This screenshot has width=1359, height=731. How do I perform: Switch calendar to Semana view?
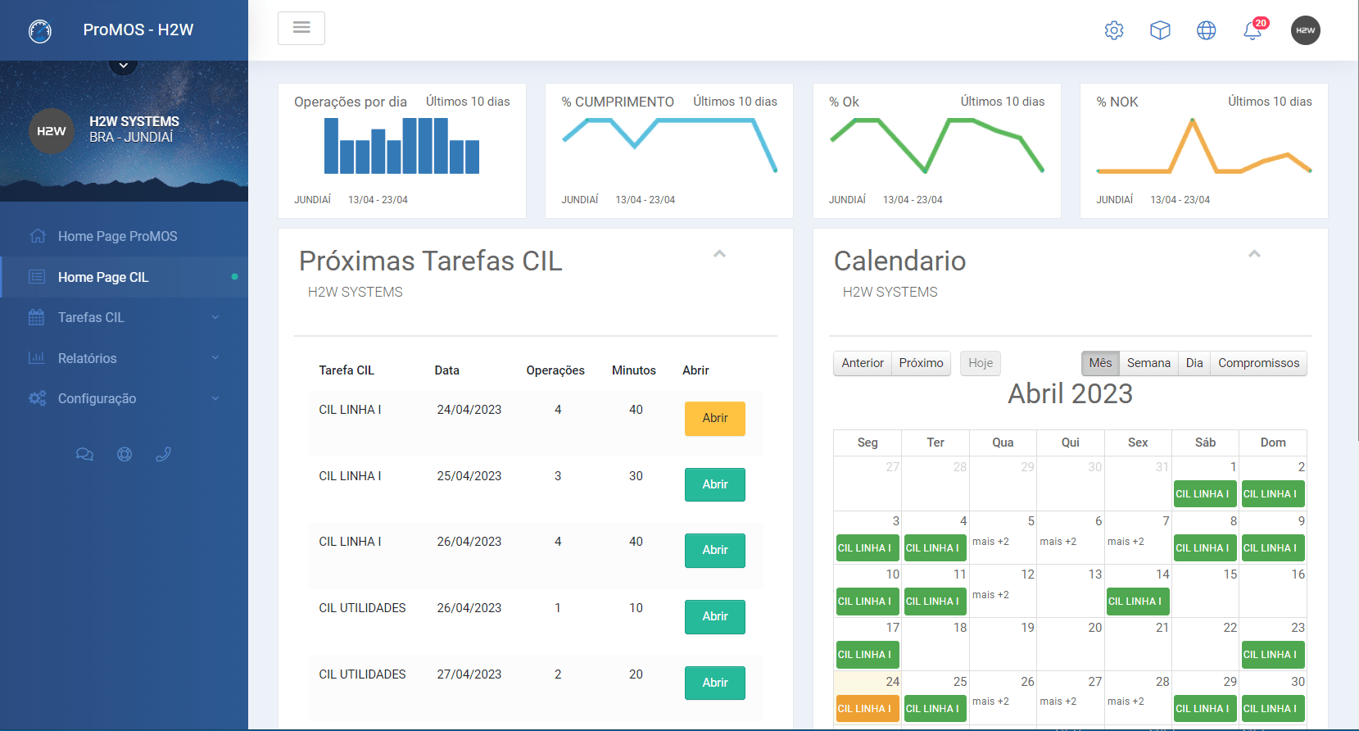(x=1148, y=363)
